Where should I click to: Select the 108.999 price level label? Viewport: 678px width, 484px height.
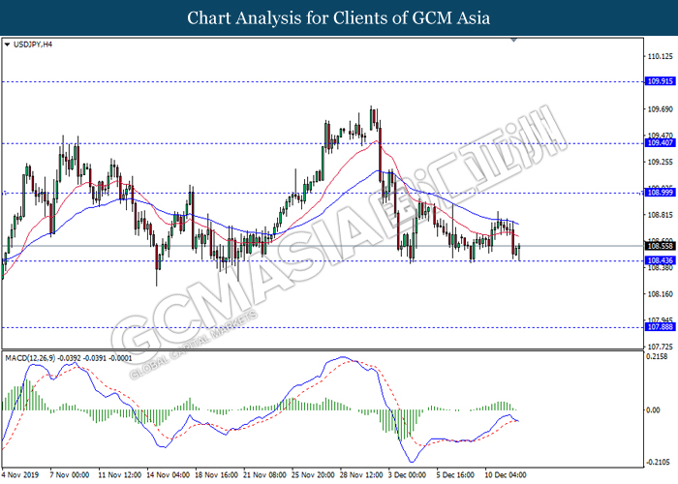660,193
